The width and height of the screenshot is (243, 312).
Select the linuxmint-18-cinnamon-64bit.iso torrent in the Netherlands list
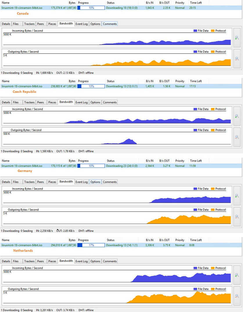pos(22,245)
